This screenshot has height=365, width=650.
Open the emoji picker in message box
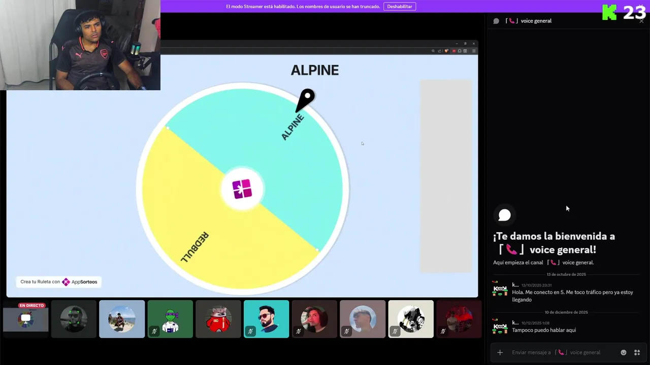[x=624, y=352]
